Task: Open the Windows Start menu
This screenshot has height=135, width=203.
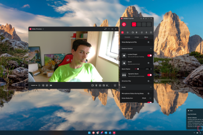Action: click(x=89, y=133)
